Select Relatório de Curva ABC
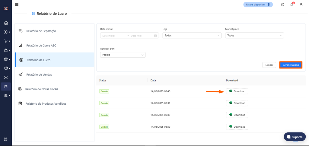This screenshot has height=146, width=309. [x=41, y=46]
